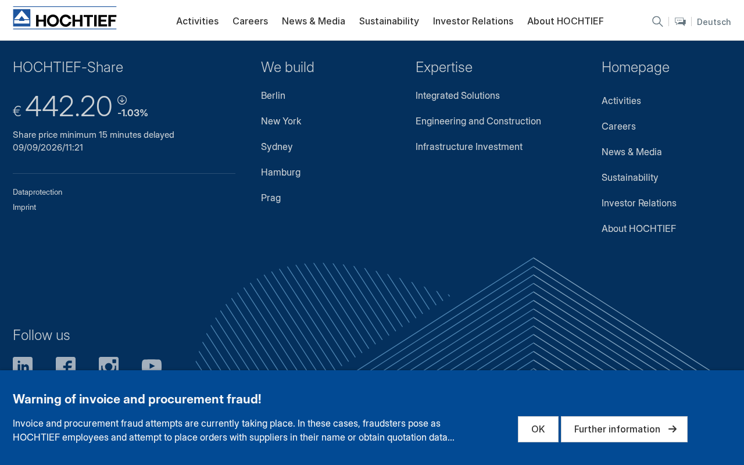Open the New York link
Screen dimensions: 744x465
tap(281, 121)
